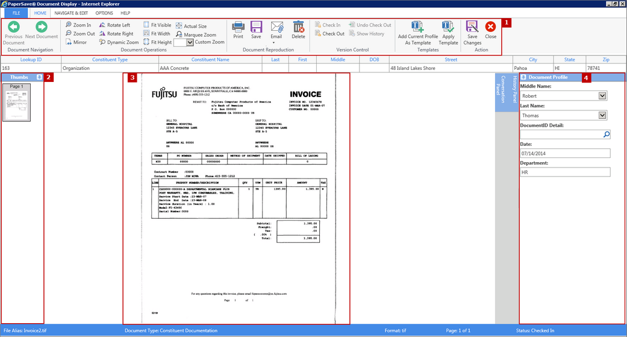Click the City column header
The height and width of the screenshot is (337, 627).
tap(533, 60)
